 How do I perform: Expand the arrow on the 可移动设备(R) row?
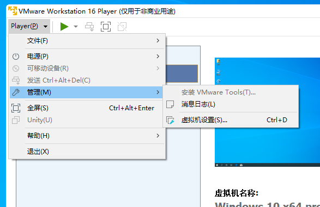pos(158,68)
